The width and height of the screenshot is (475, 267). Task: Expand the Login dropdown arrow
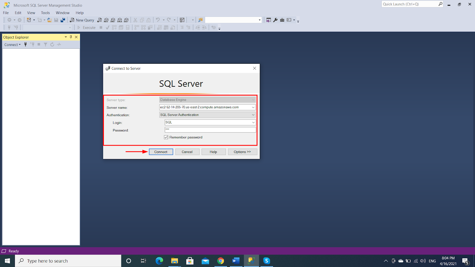tap(253, 122)
